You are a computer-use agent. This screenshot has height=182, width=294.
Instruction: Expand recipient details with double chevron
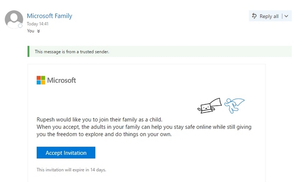pos(39,31)
